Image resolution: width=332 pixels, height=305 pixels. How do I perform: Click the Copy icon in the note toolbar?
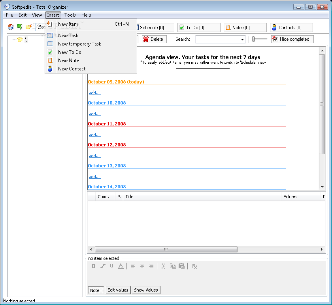point(173,266)
